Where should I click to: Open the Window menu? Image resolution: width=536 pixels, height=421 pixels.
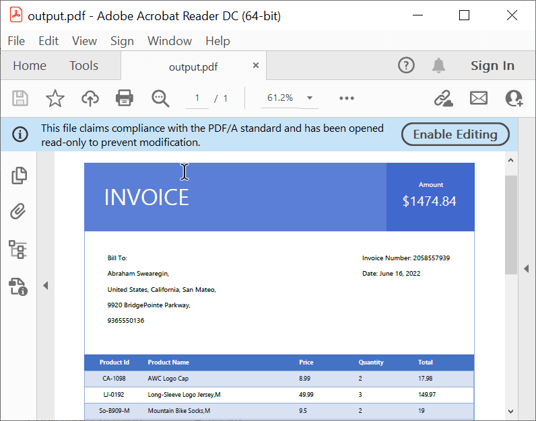click(x=170, y=41)
